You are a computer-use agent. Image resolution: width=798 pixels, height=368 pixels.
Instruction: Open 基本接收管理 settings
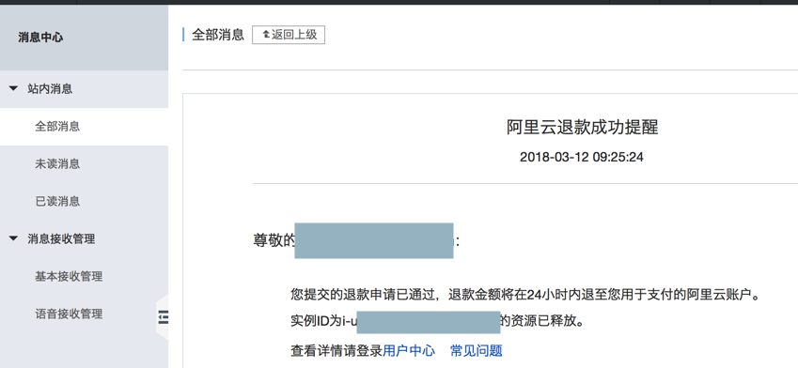69,277
